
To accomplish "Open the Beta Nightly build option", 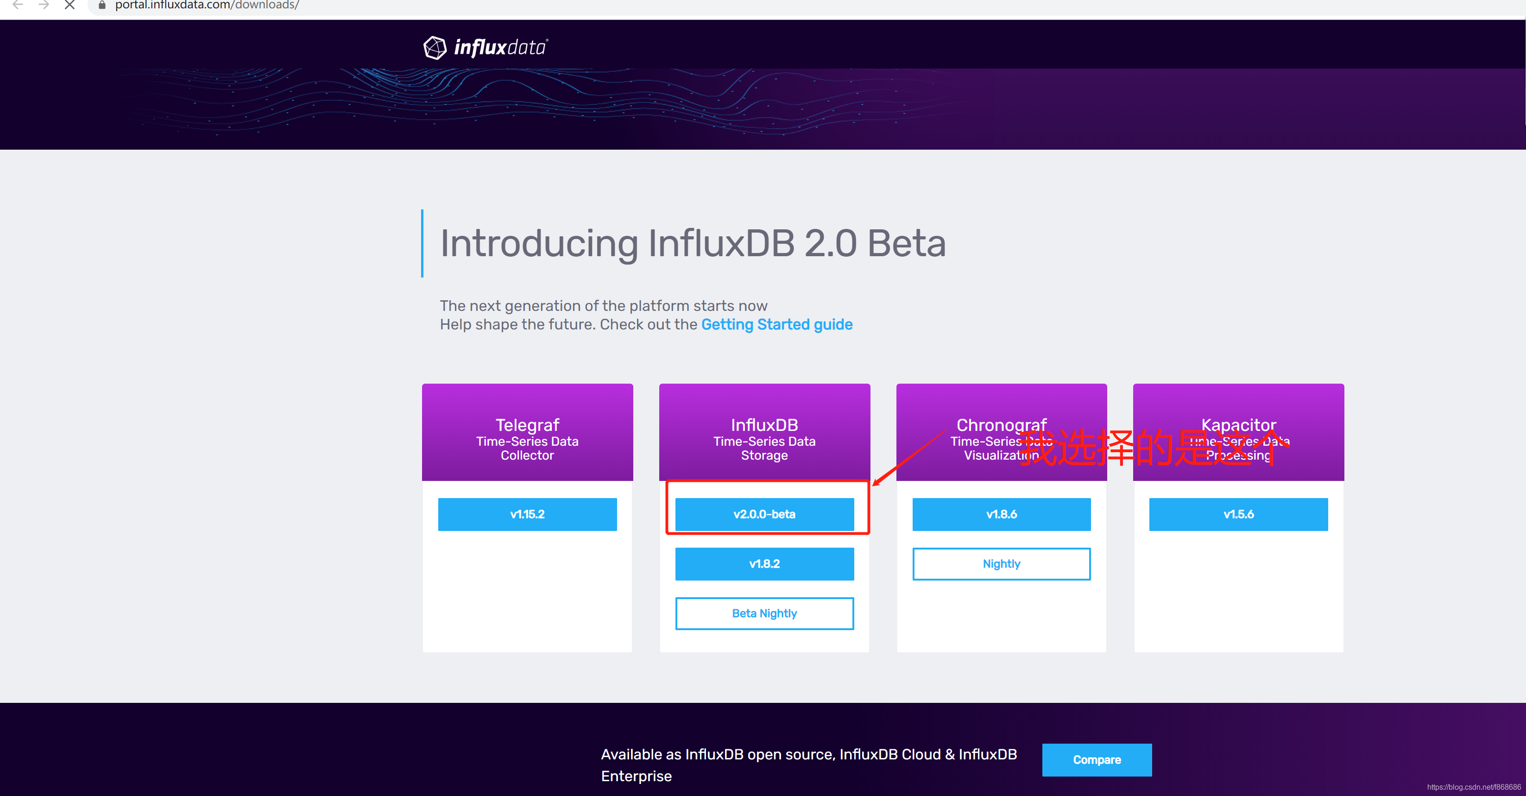I will [x=764, y=613].
